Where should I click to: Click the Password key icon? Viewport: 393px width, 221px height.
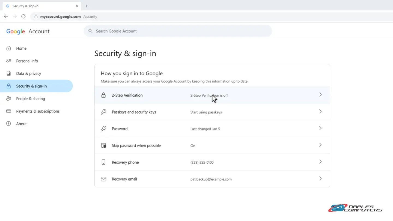[x=103, y=129]
